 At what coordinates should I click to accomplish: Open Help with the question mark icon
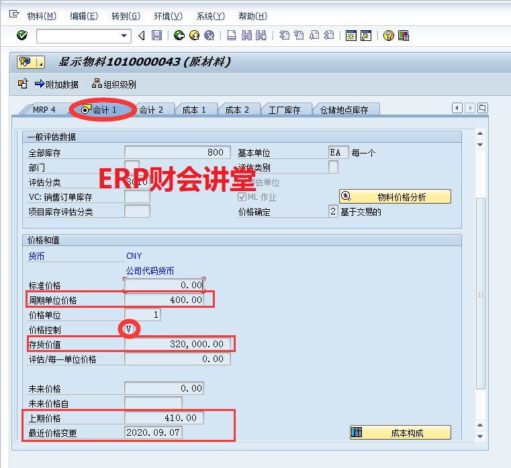388,36
